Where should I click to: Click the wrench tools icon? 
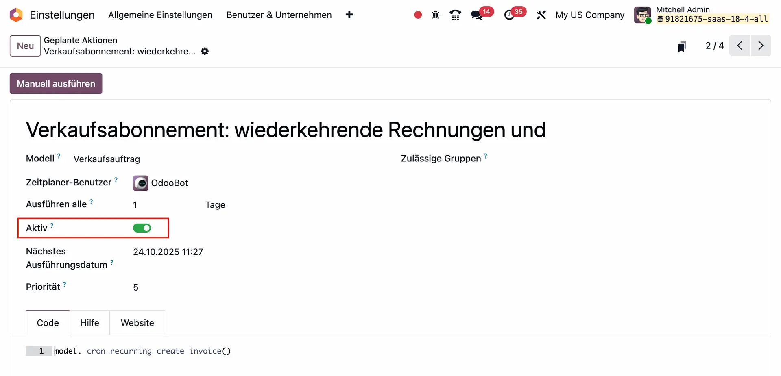click(541, 15)
